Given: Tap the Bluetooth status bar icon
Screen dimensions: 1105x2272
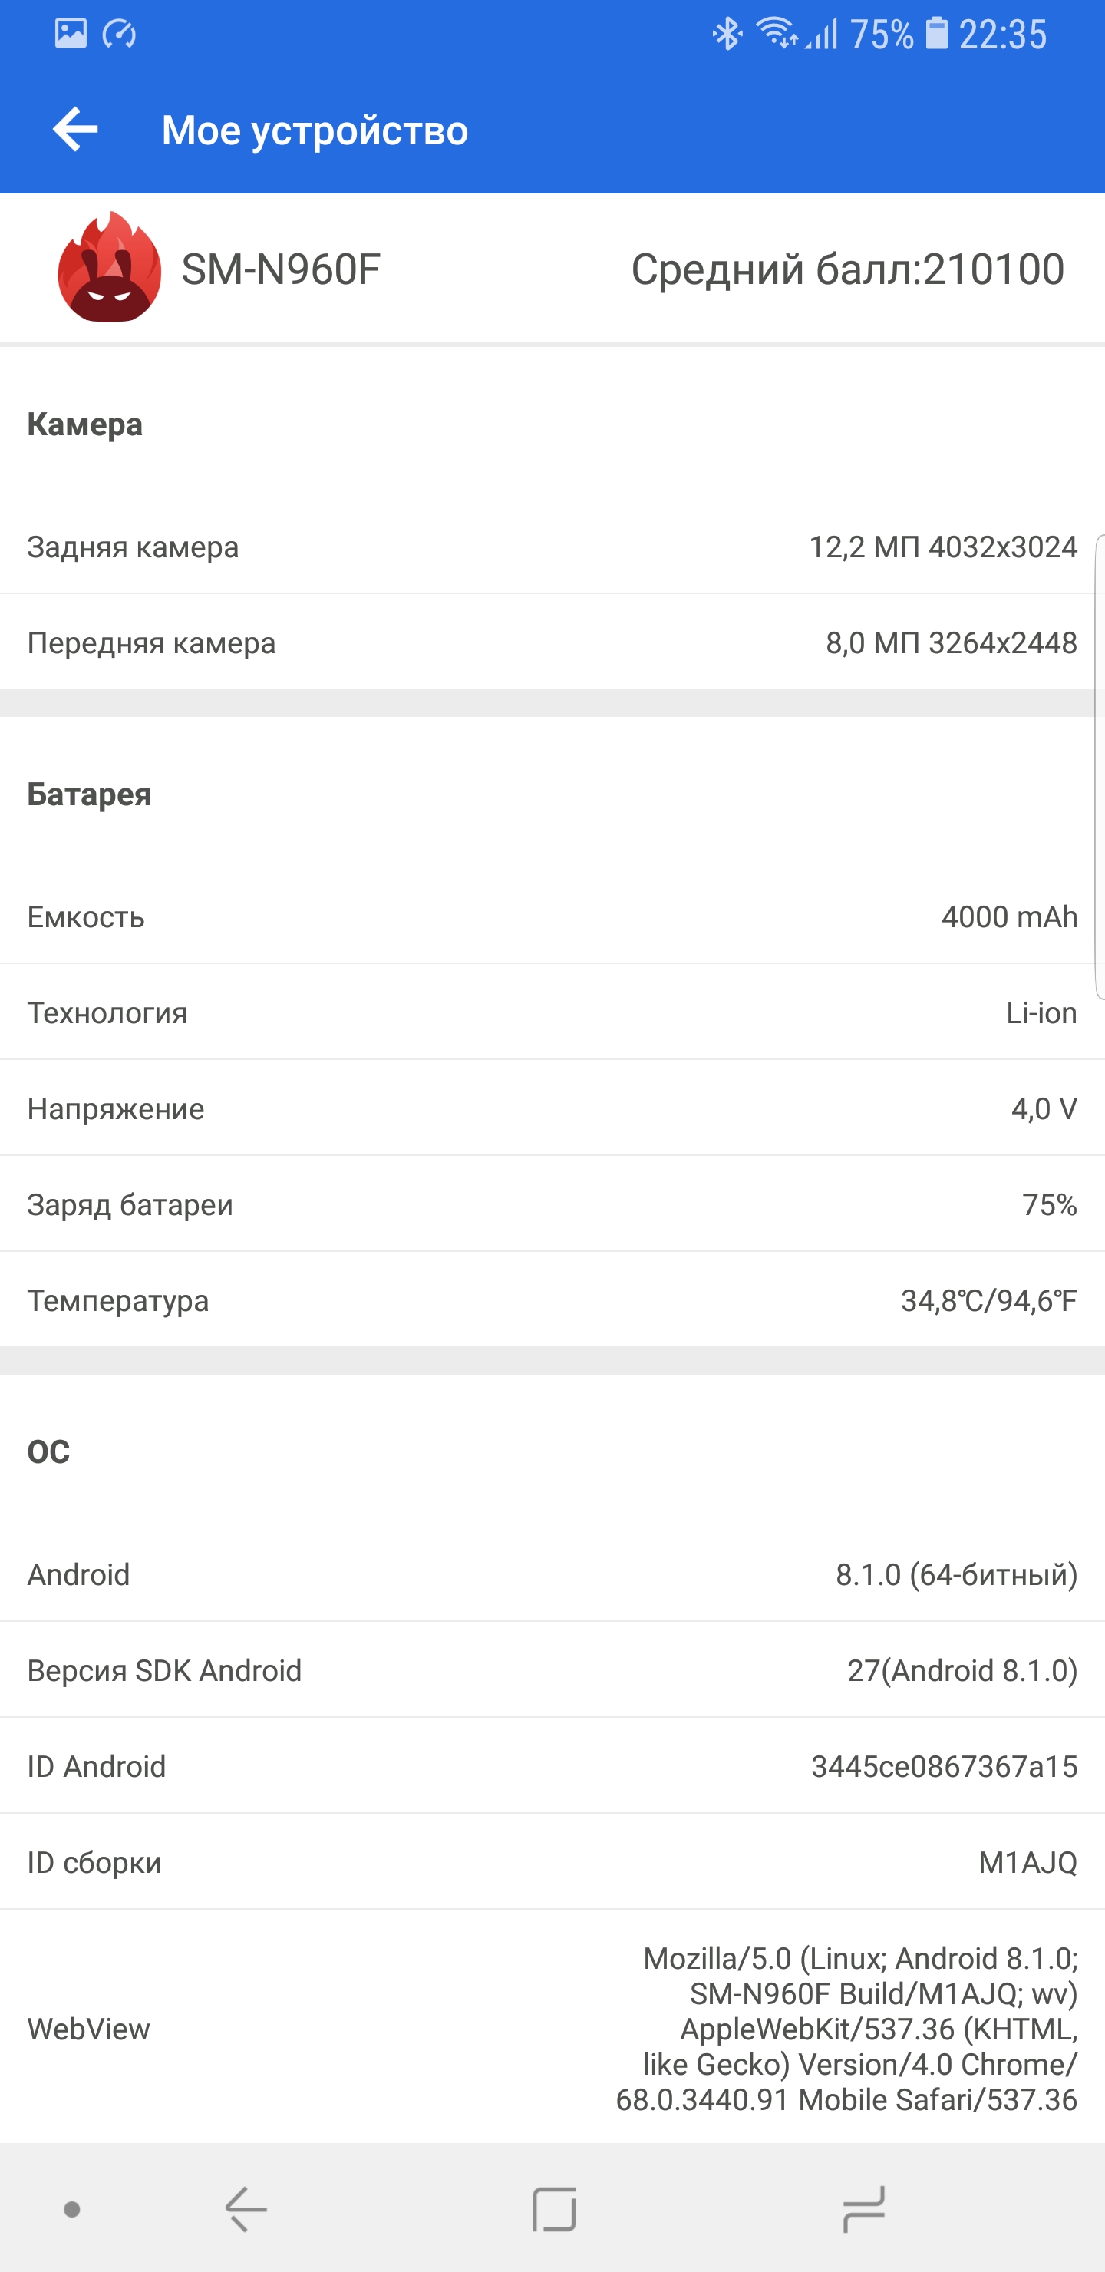Looking at the screenshot, I should (727, 35).
